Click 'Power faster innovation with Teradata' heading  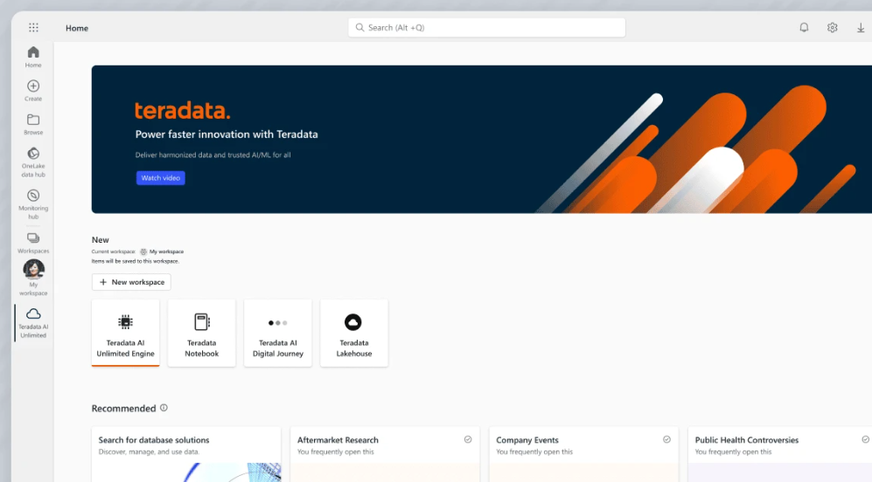pos(227,134)
